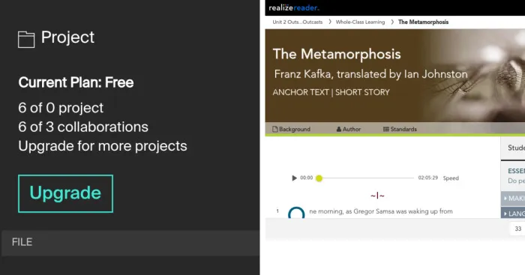Viewport: 525px width, 275px height.
Task: Click the 02:05:29 duration text
Action: tap(428, 178)
